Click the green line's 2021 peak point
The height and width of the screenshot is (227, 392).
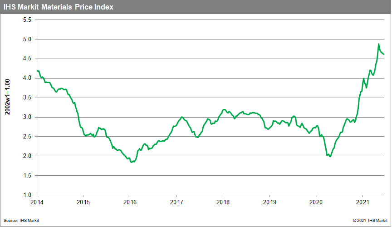pos(378,44)
